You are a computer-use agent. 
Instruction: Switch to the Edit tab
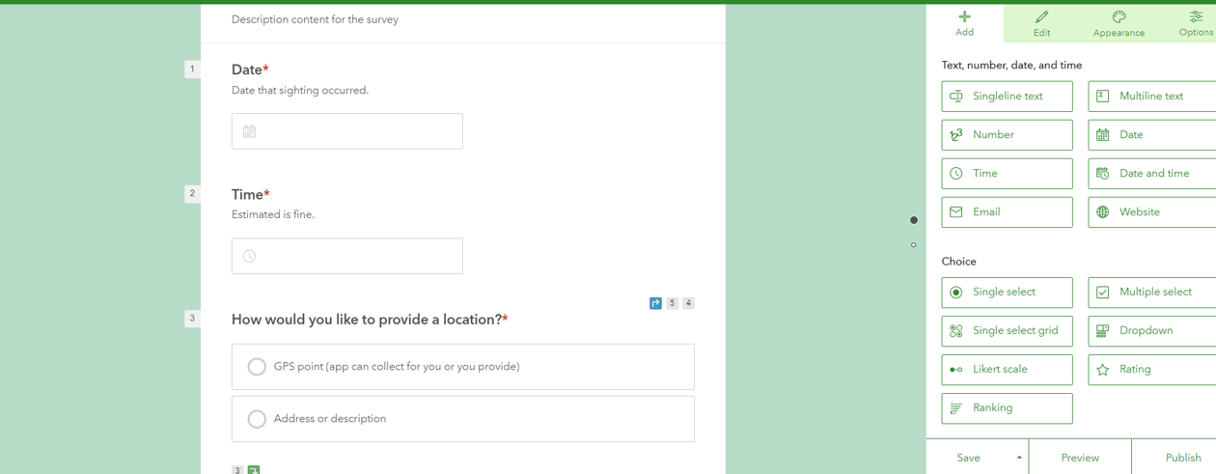coord(1041,23)
